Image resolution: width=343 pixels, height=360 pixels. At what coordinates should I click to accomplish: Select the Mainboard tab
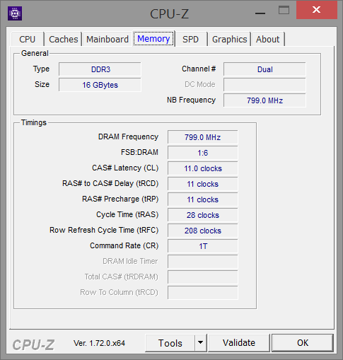(107, 39)
